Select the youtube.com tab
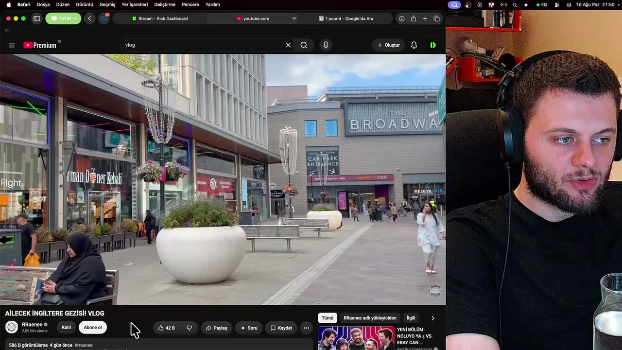This screenshot has height=350, width=622. 253,18
